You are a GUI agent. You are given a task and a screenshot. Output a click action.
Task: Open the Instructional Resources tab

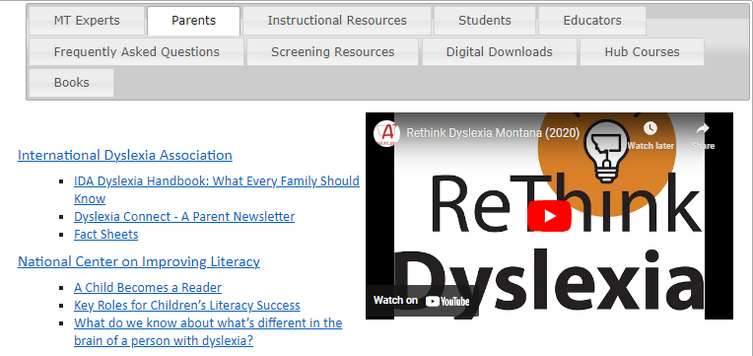click(337, 21)
